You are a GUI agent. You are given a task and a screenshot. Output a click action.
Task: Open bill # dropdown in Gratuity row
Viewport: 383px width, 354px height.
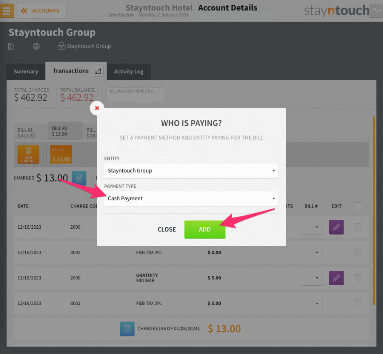click(311, 278)
